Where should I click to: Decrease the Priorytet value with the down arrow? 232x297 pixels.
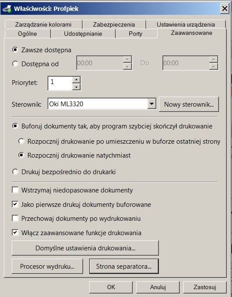pyautogui.click(x=76, y=87)
